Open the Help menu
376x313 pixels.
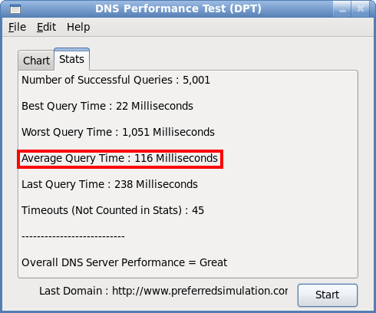coord(78,27)
